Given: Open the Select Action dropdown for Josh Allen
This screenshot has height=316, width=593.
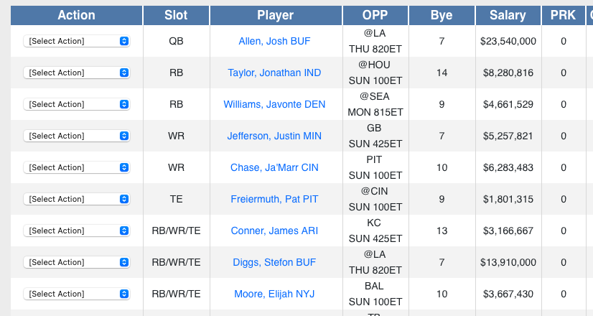Looking at the screenshot, I should pos(77,41).
